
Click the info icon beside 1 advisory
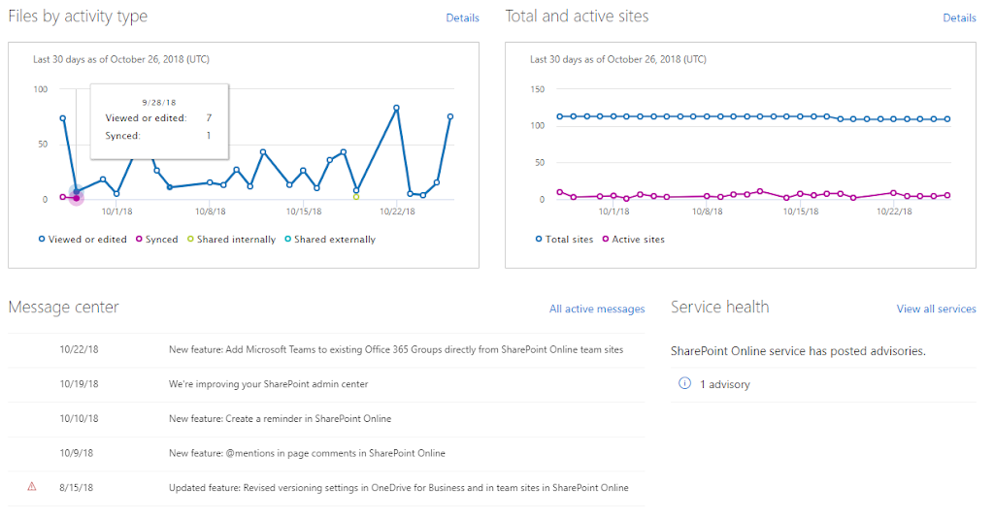684,383
